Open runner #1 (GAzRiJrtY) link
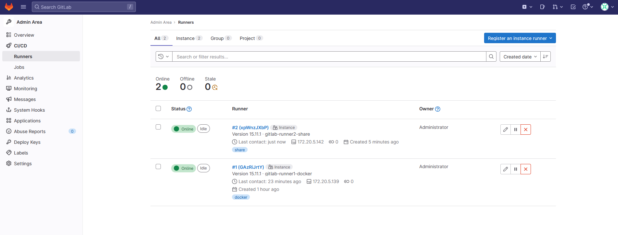618x235 pixels. click(248, 167)
